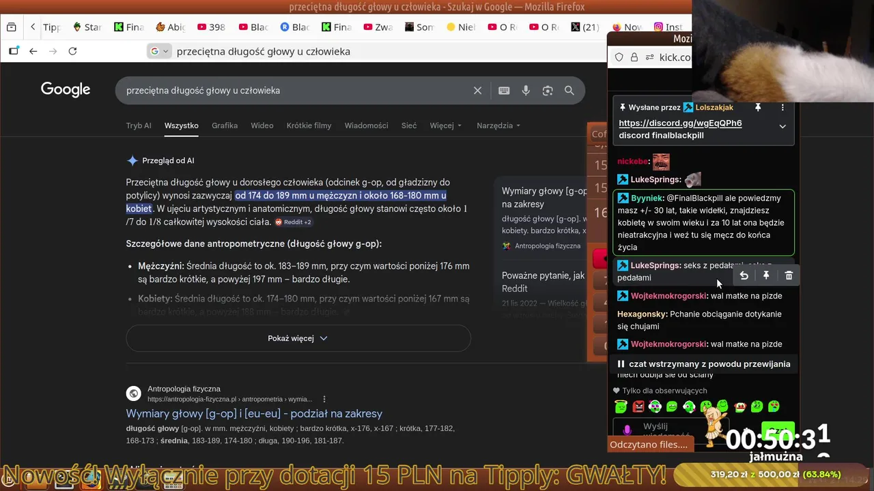The width and height of the screenshot is (874, 491).
Task: Open Firefox sidebar toggle icon
Action: click(14, 51)
